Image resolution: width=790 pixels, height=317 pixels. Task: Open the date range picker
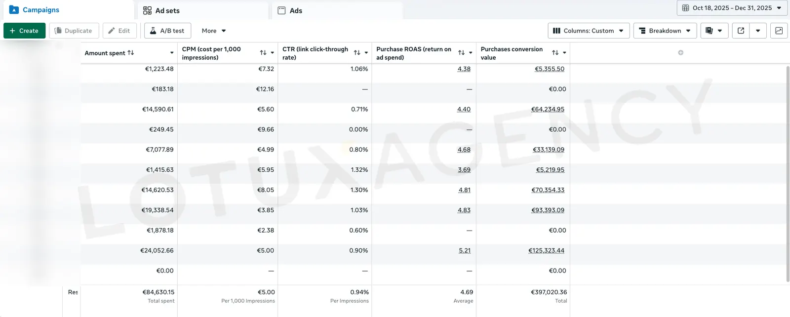[732, 8]
